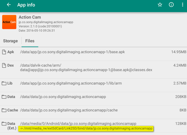Click the Apk file icon
This screenshot has width=187, height=135.
pyautogui.click(x=4, y=52)
